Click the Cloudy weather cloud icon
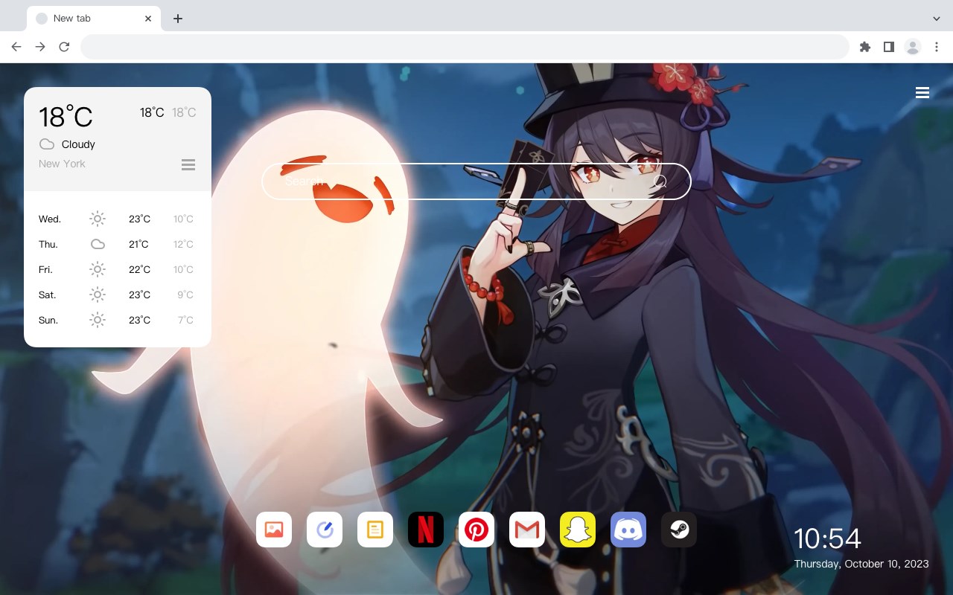 47,144
